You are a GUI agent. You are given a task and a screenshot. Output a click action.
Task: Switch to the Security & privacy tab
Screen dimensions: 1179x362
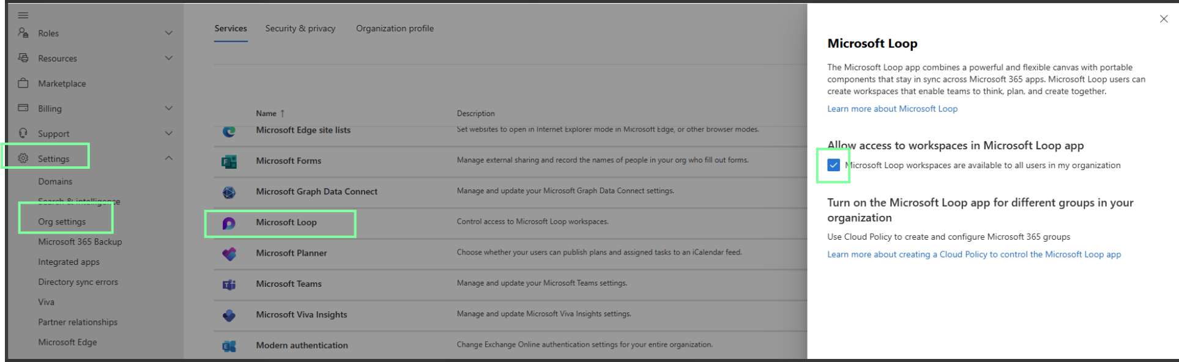pyautogui.click(x=300, y=28)
